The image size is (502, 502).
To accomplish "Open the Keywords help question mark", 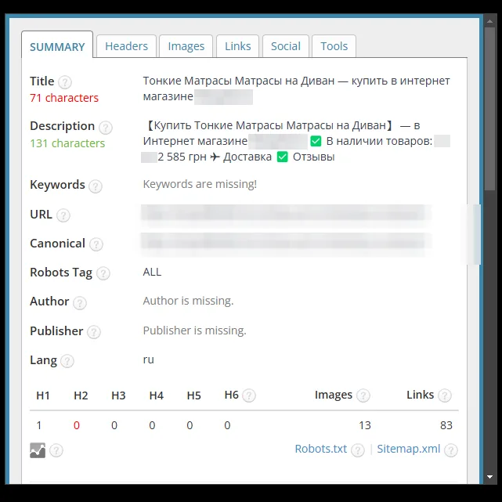I will 96,186.
